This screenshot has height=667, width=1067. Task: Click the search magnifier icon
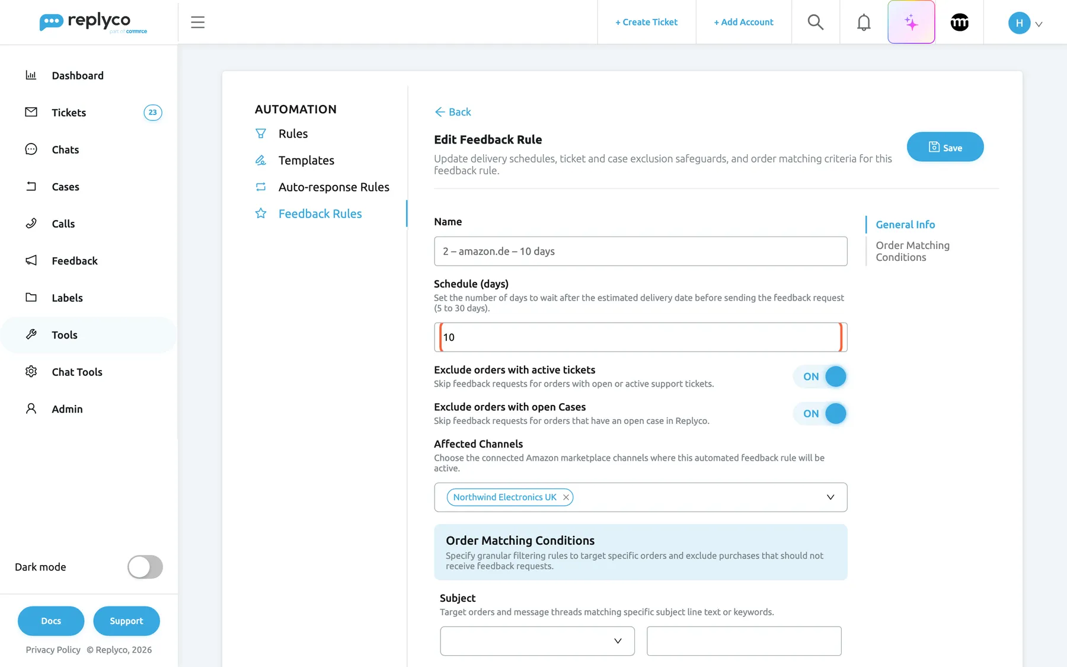pos(816,23)
